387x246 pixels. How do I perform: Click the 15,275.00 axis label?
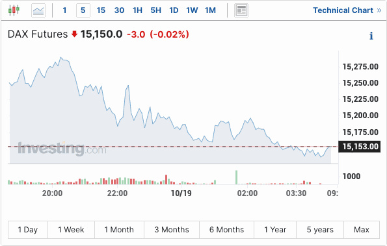(360, 67)
